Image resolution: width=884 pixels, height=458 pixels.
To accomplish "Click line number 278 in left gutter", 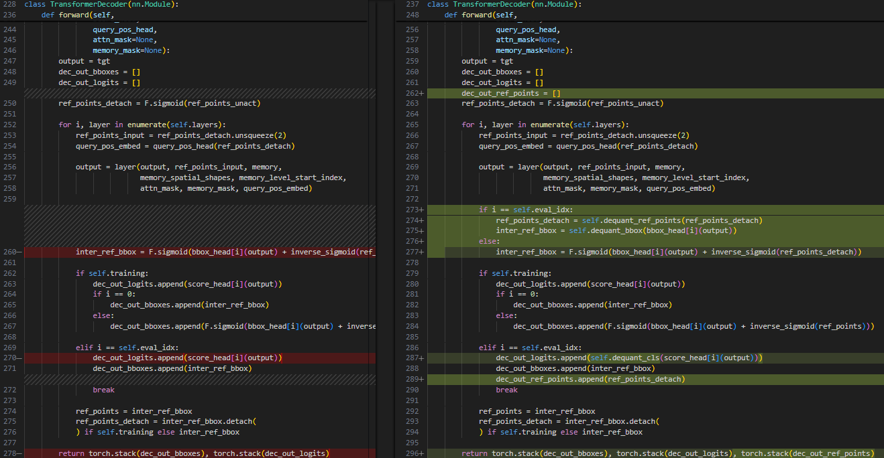I will coord(9,454).
